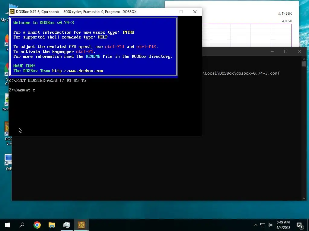Open the Windows Start menu

coord(7,225)
